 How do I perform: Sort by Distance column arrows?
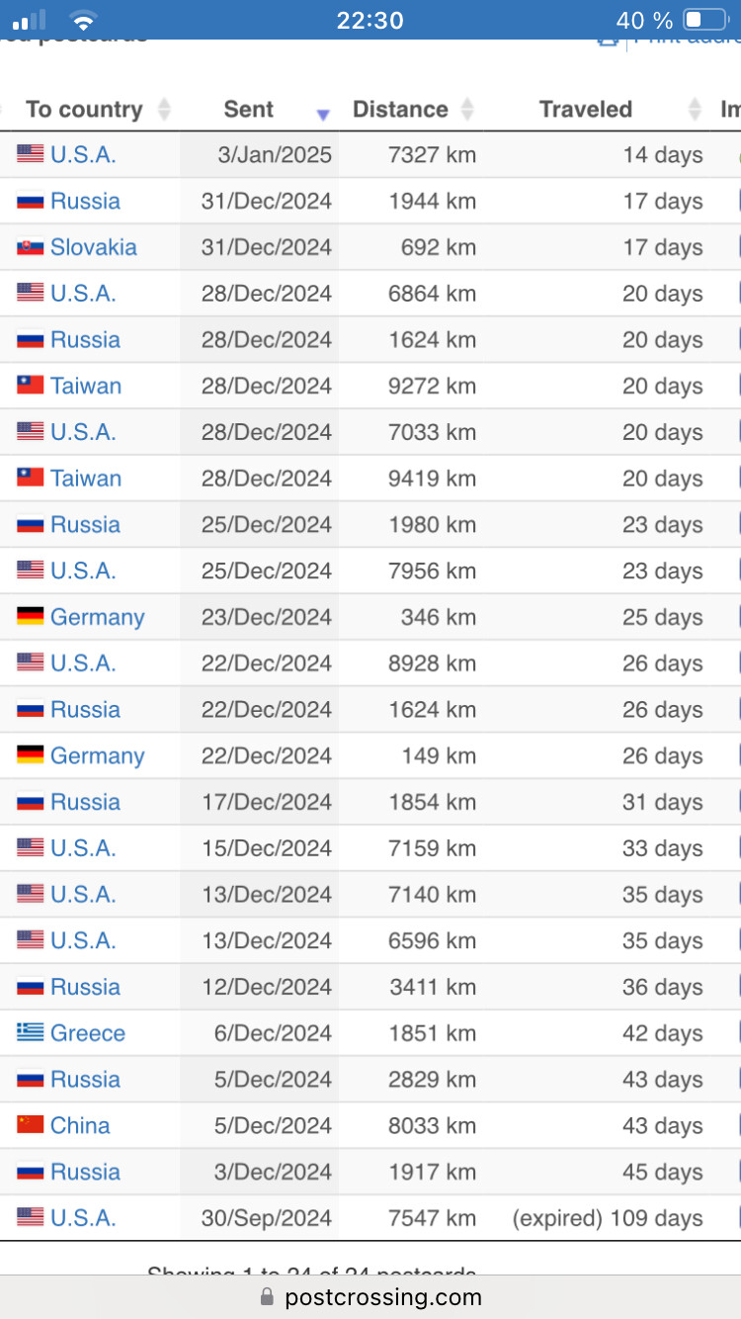point(467,110)
